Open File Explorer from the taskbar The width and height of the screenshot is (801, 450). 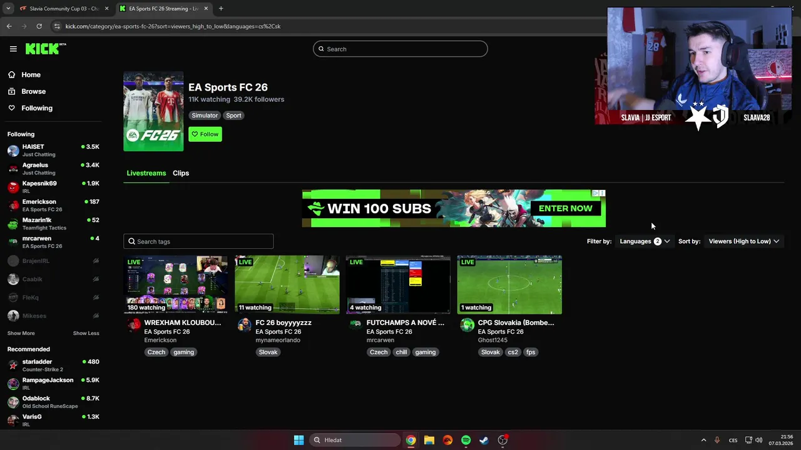429,440
